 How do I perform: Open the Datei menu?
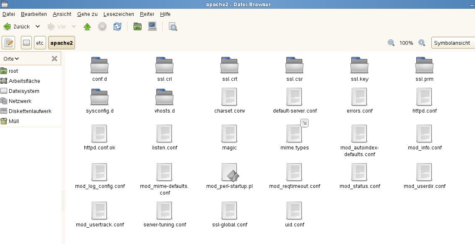(x=9, y=14)
